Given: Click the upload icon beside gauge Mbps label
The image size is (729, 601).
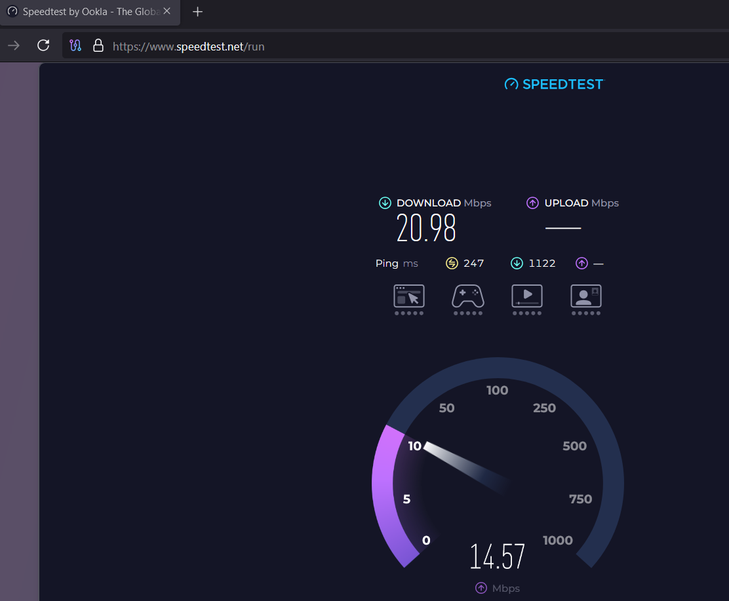Looking at the screenshot, I should (x=481, y=588).
